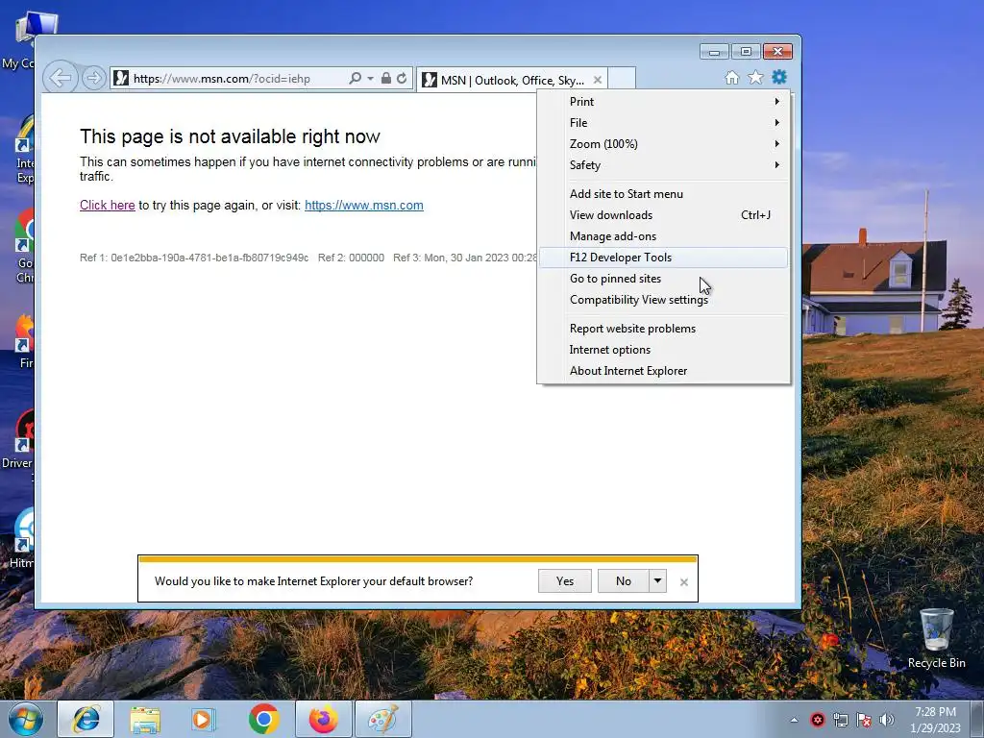The height and width of the screenshot is (738, 984).
Task: Click the Action Center flag icon
Action: (864, 720)
